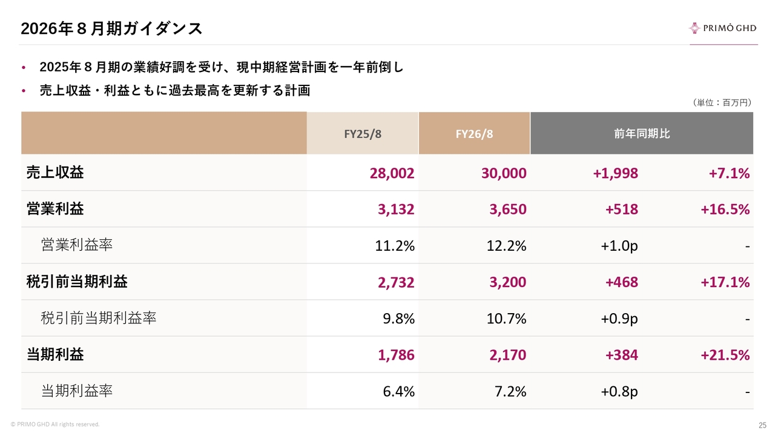
Task: Select the 税引前当期利益 row label
Action: (77, 282)
